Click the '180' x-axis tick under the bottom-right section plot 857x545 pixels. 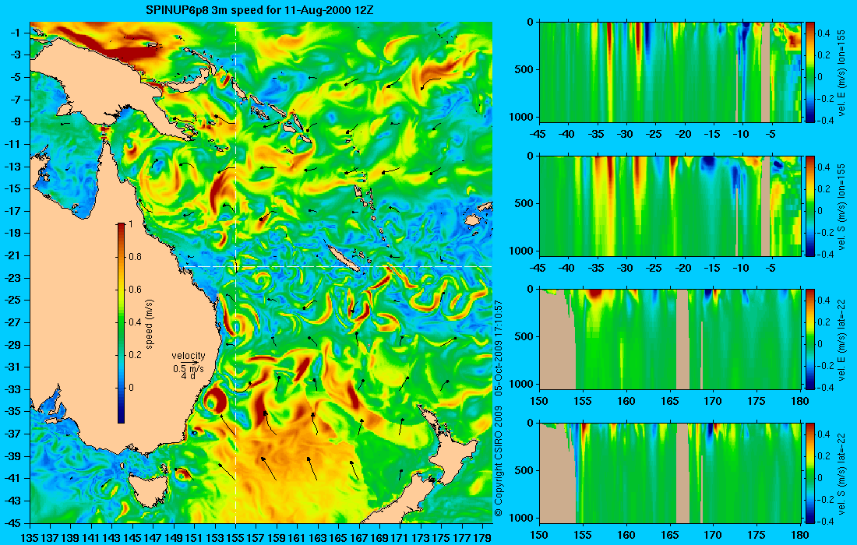(x=800, y=535)
